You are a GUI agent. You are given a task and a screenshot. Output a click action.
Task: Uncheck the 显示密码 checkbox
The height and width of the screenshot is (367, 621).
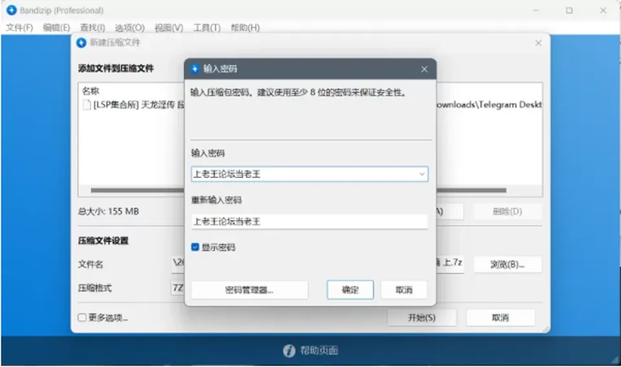195,247
